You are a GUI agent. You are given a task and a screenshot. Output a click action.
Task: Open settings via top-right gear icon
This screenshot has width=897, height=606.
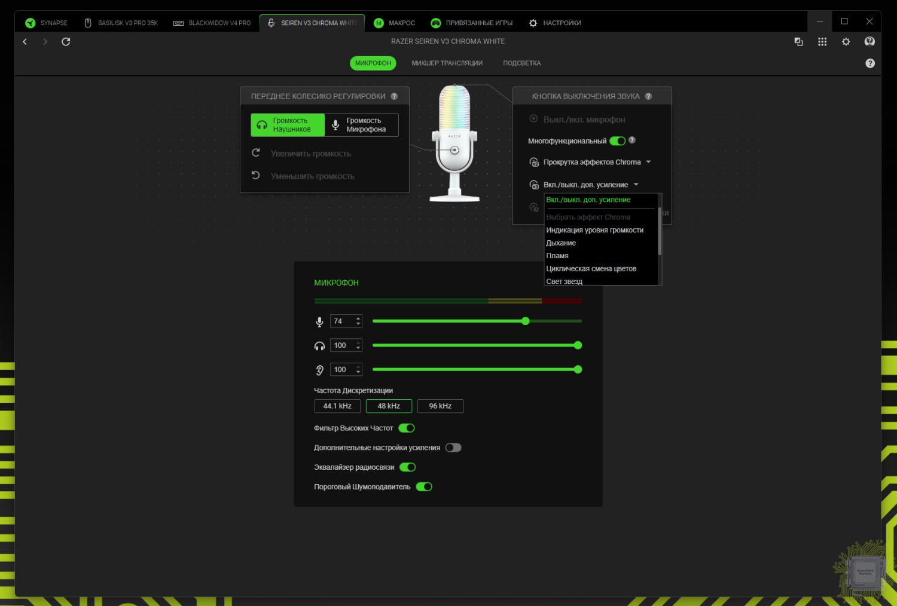click(x=846, y=42)
